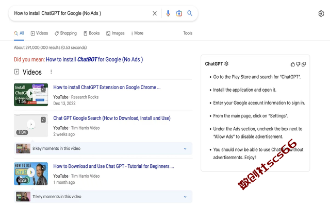The height and width of the screenshot is (206, 330).
Task: Click the 11 key moments preview thumbnail
Action: 23,197
